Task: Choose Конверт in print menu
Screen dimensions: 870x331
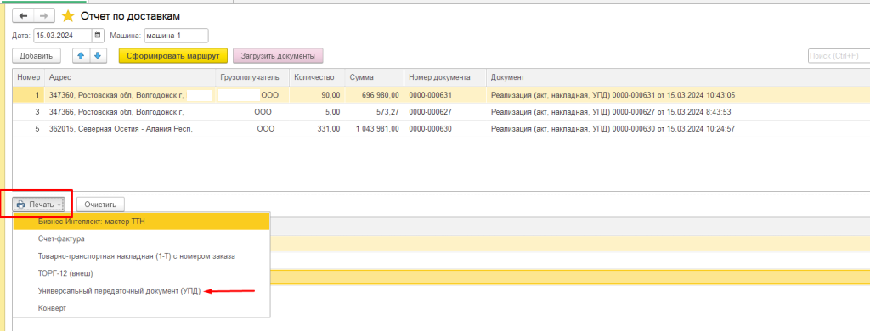Action: coord(142,308)
